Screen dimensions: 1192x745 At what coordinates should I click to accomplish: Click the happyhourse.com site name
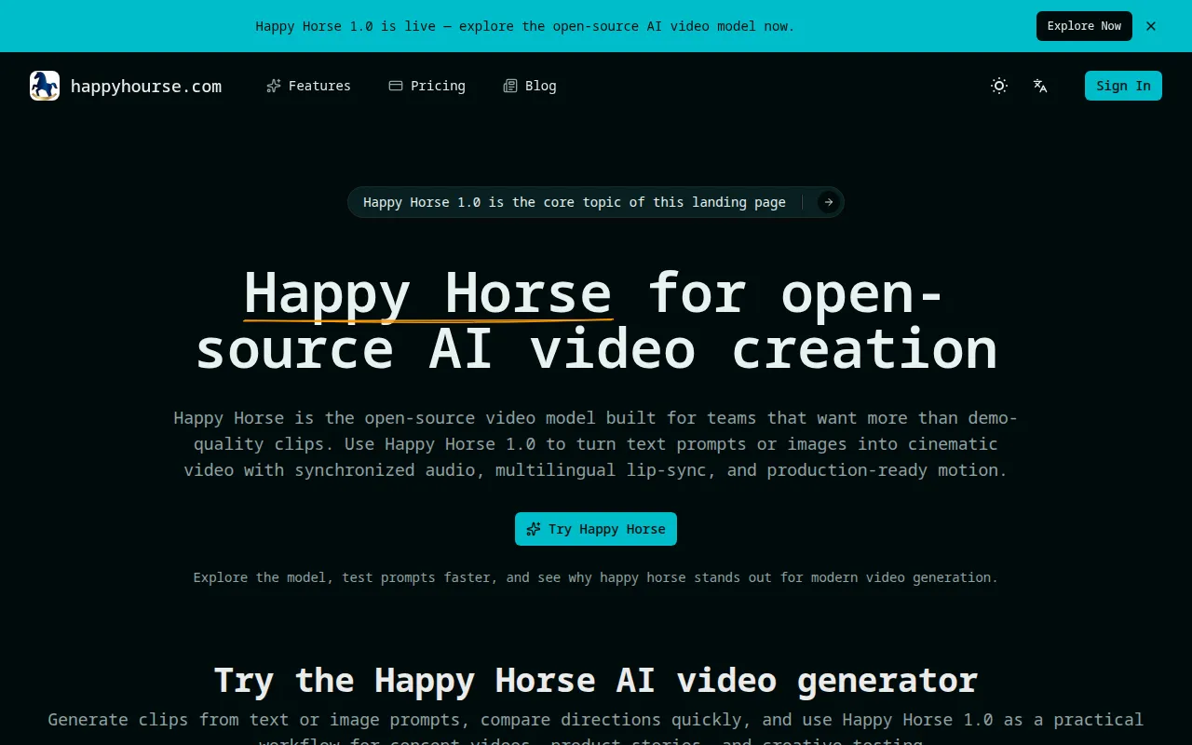(x=146, y=86)
